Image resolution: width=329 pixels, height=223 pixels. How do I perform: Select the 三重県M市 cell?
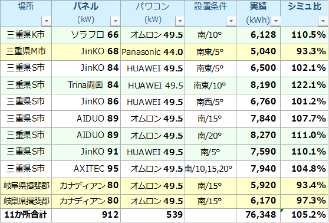click(26, 52)
